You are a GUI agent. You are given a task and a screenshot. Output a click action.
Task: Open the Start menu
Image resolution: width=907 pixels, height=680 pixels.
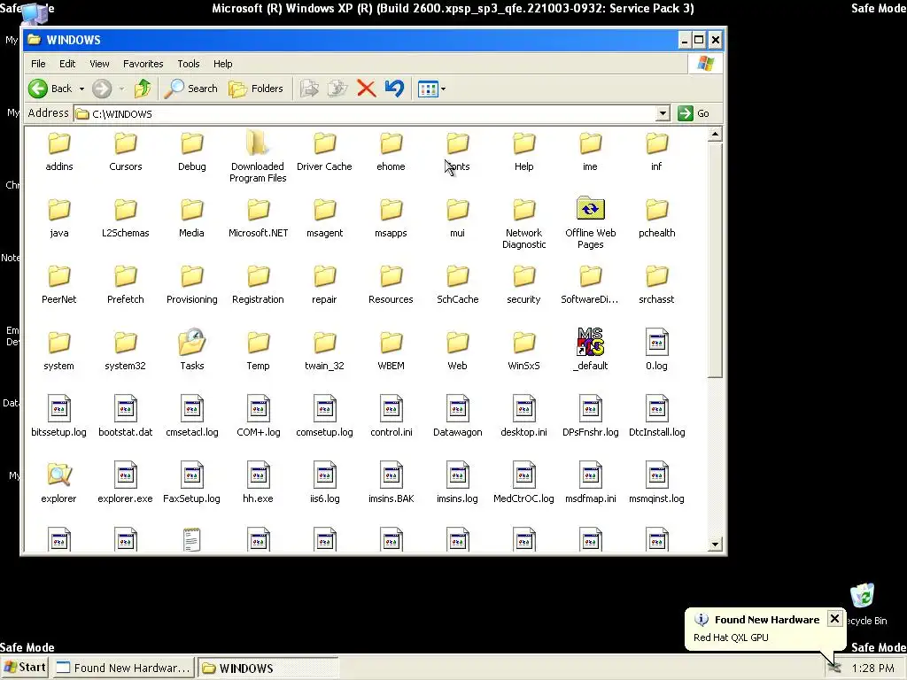(x=25, y=668)
